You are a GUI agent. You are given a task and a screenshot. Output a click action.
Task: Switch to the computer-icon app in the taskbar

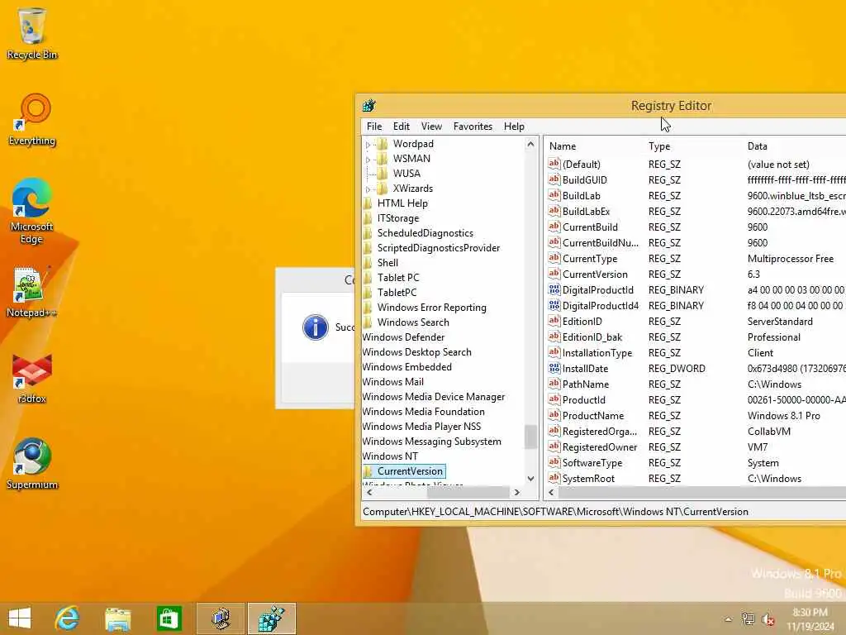click(221, 618)
